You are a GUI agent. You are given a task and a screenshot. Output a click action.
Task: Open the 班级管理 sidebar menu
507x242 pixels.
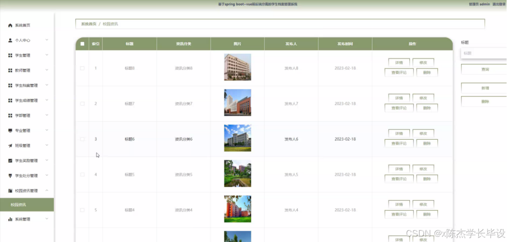[27, 146]
